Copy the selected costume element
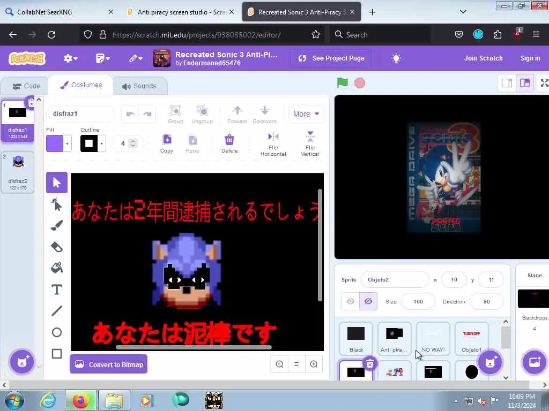Viewport: 549px width, 411px height. (x=167, y=143)
